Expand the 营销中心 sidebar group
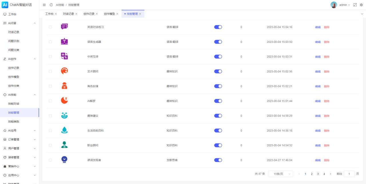The width and height of the screenshot is (366, 184). [x=19, y=166]
